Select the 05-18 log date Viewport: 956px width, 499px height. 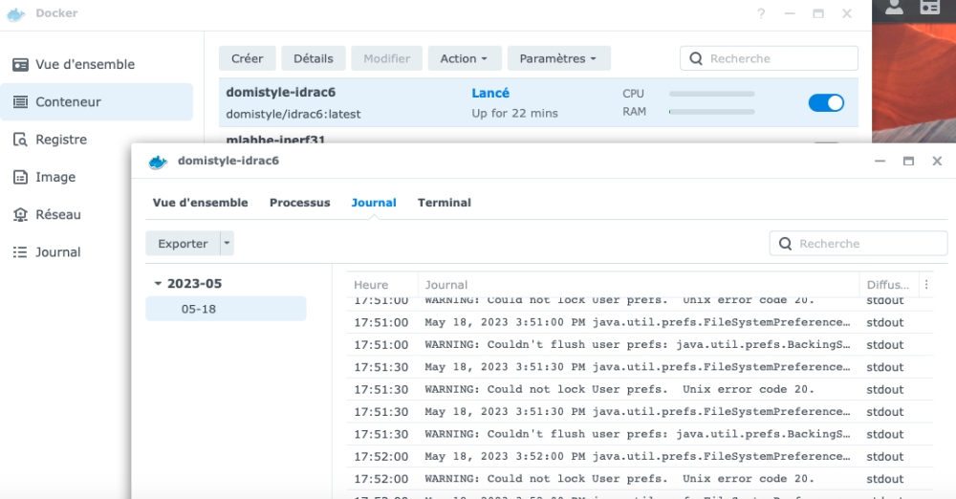[x=199, y=309]
